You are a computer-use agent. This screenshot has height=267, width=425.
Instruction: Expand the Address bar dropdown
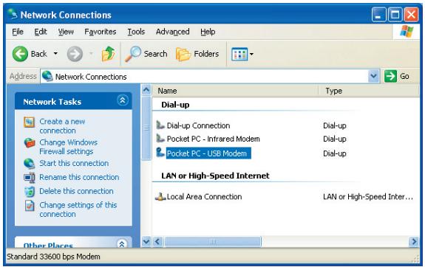373,76
